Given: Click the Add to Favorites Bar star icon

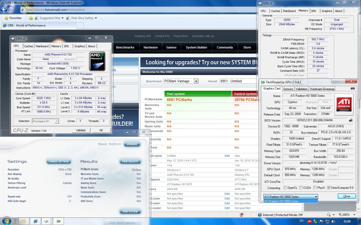Looking at the screenshot, I should [31, 18].
